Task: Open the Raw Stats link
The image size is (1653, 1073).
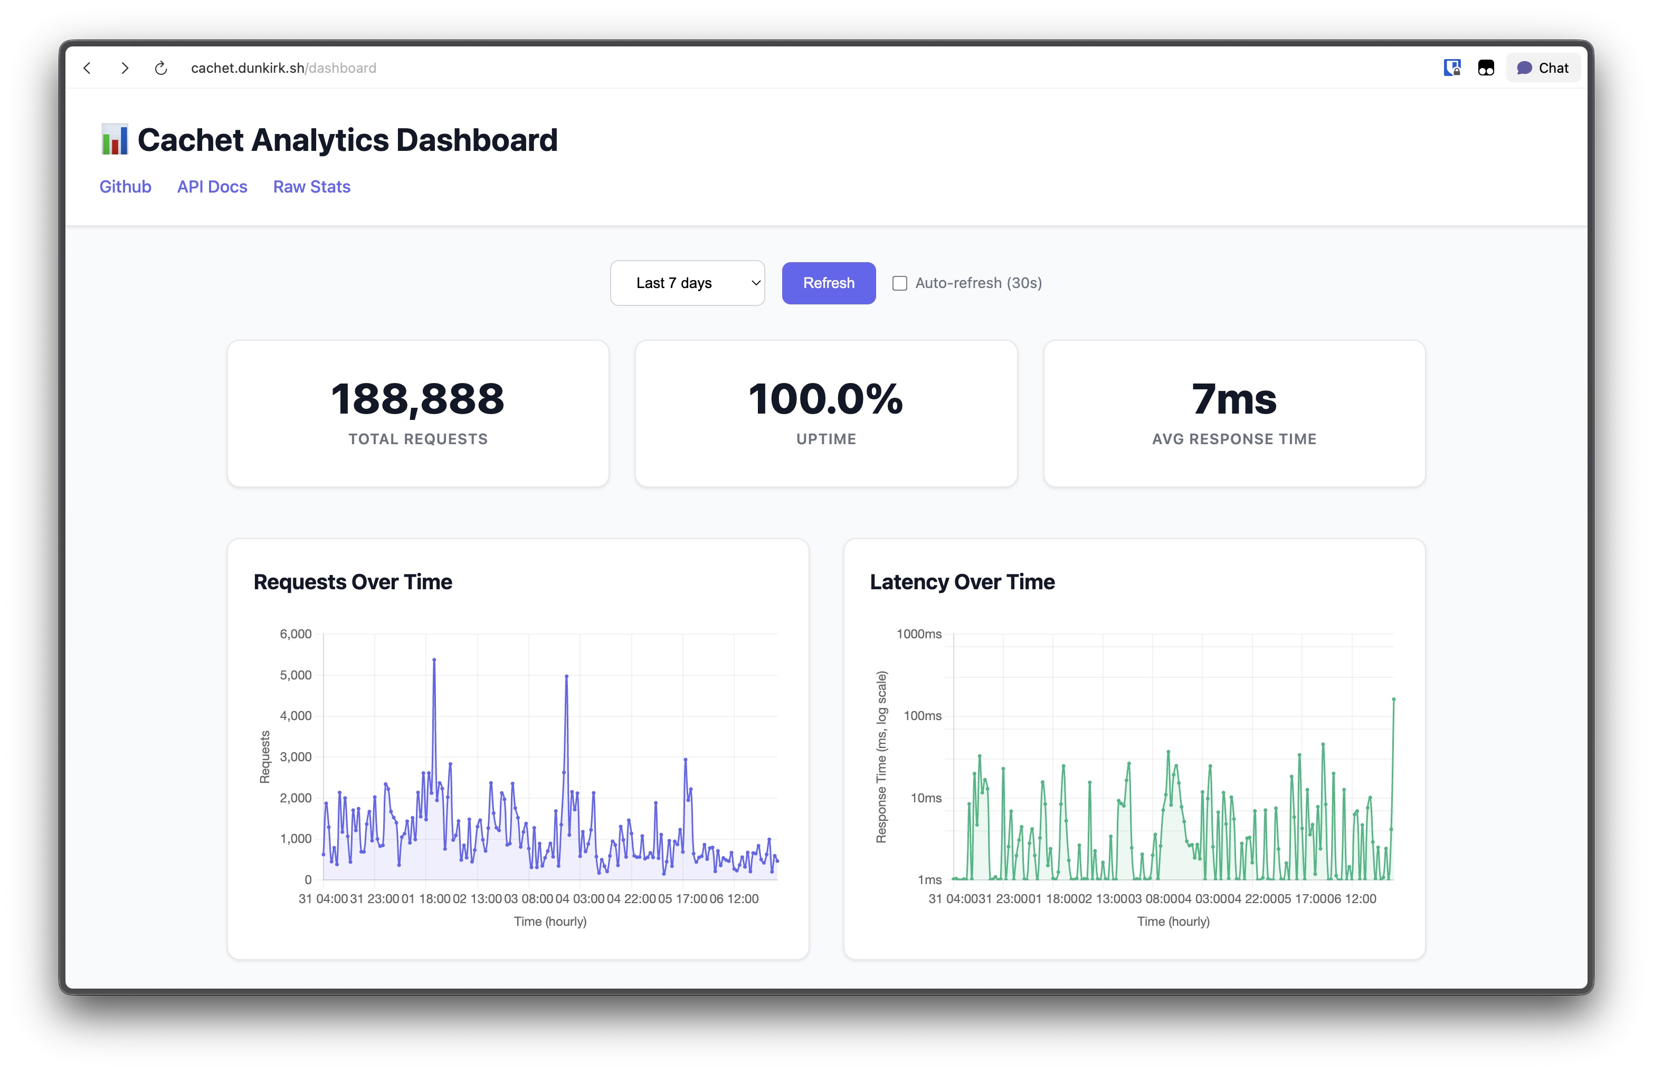Action: point(311,186)
